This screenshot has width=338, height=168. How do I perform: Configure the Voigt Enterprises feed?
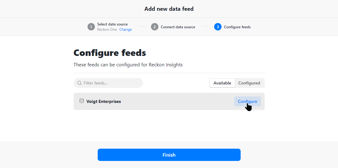tap(247, 101)
